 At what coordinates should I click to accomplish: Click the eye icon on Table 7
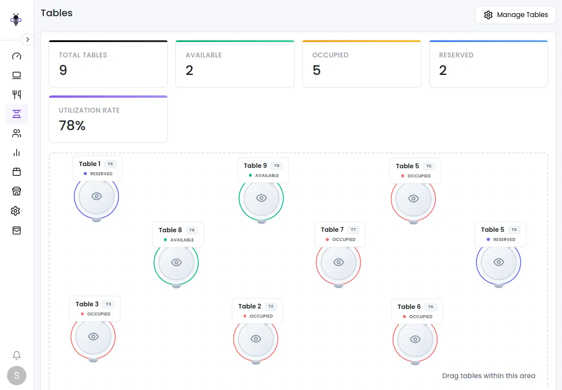(338, 262)
